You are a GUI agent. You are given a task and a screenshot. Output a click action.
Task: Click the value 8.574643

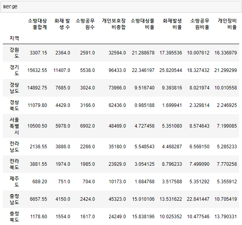pos(199,126)
